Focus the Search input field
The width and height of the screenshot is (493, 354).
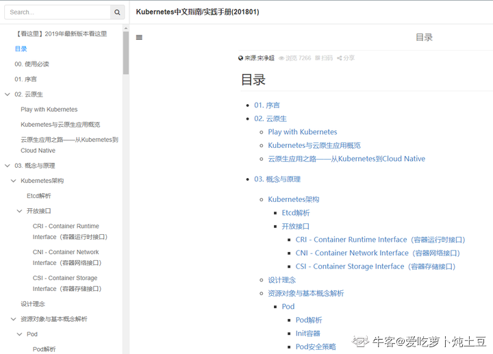(x=58, y=12)
